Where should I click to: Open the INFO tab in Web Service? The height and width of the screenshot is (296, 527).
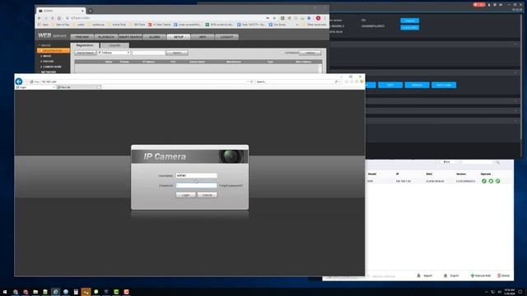click(x=203, y=37)
